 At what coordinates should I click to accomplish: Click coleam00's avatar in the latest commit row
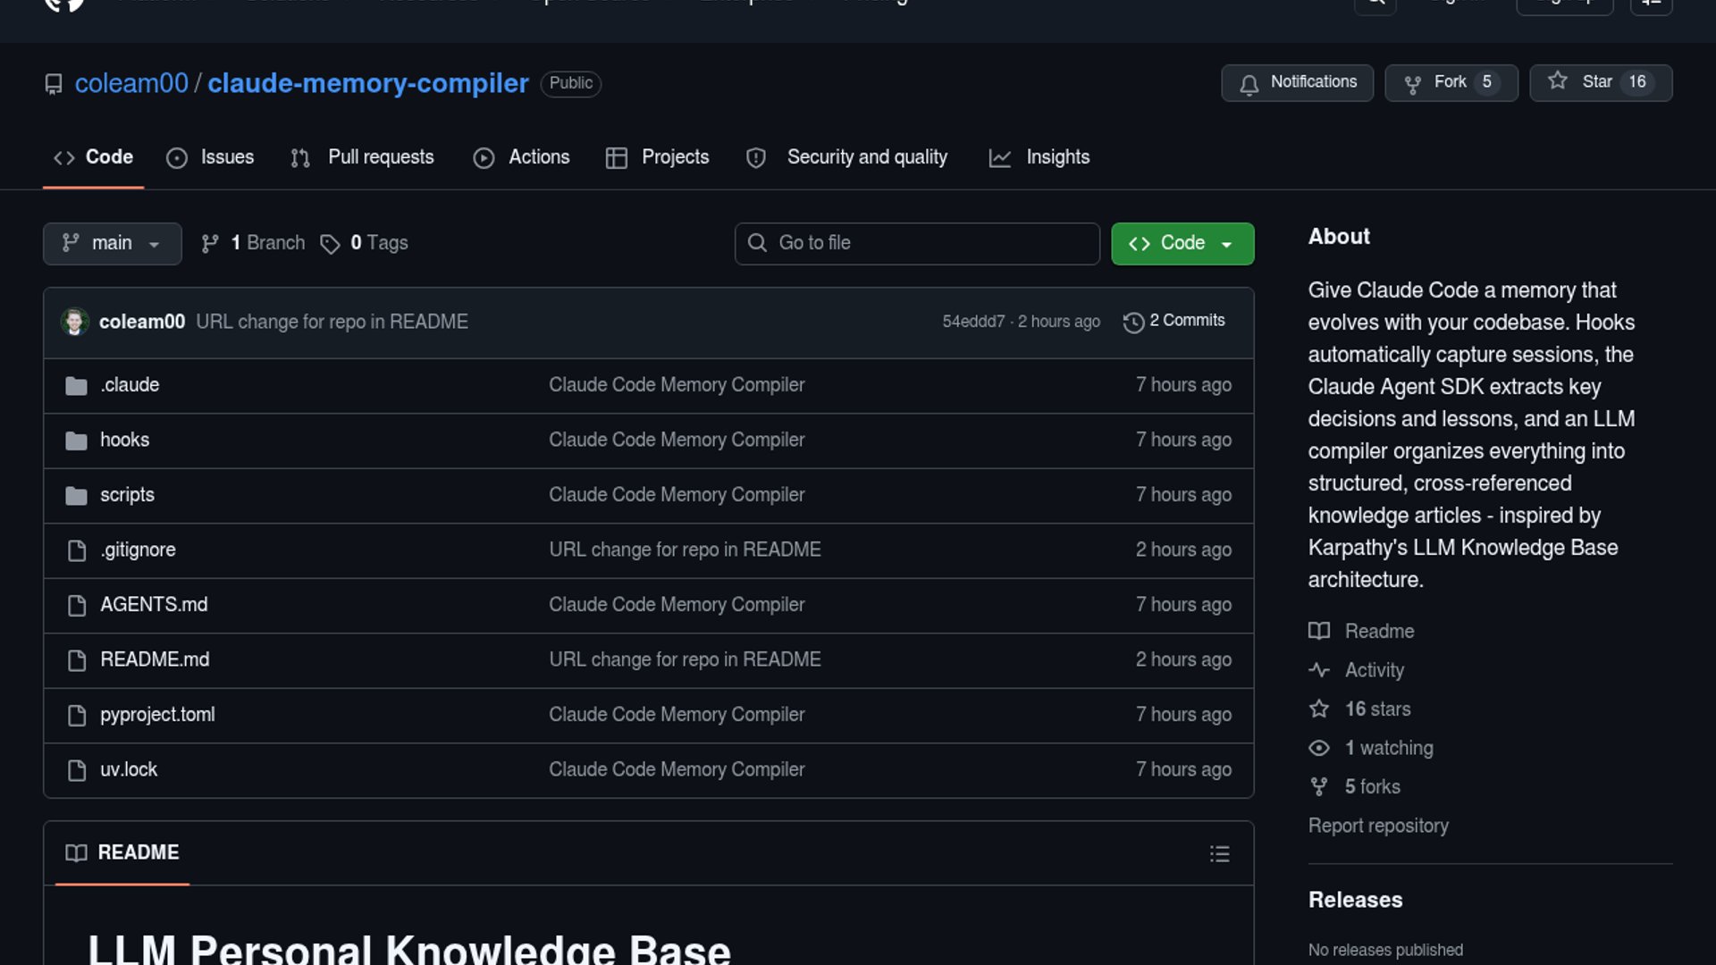click(x=75, y=322)
